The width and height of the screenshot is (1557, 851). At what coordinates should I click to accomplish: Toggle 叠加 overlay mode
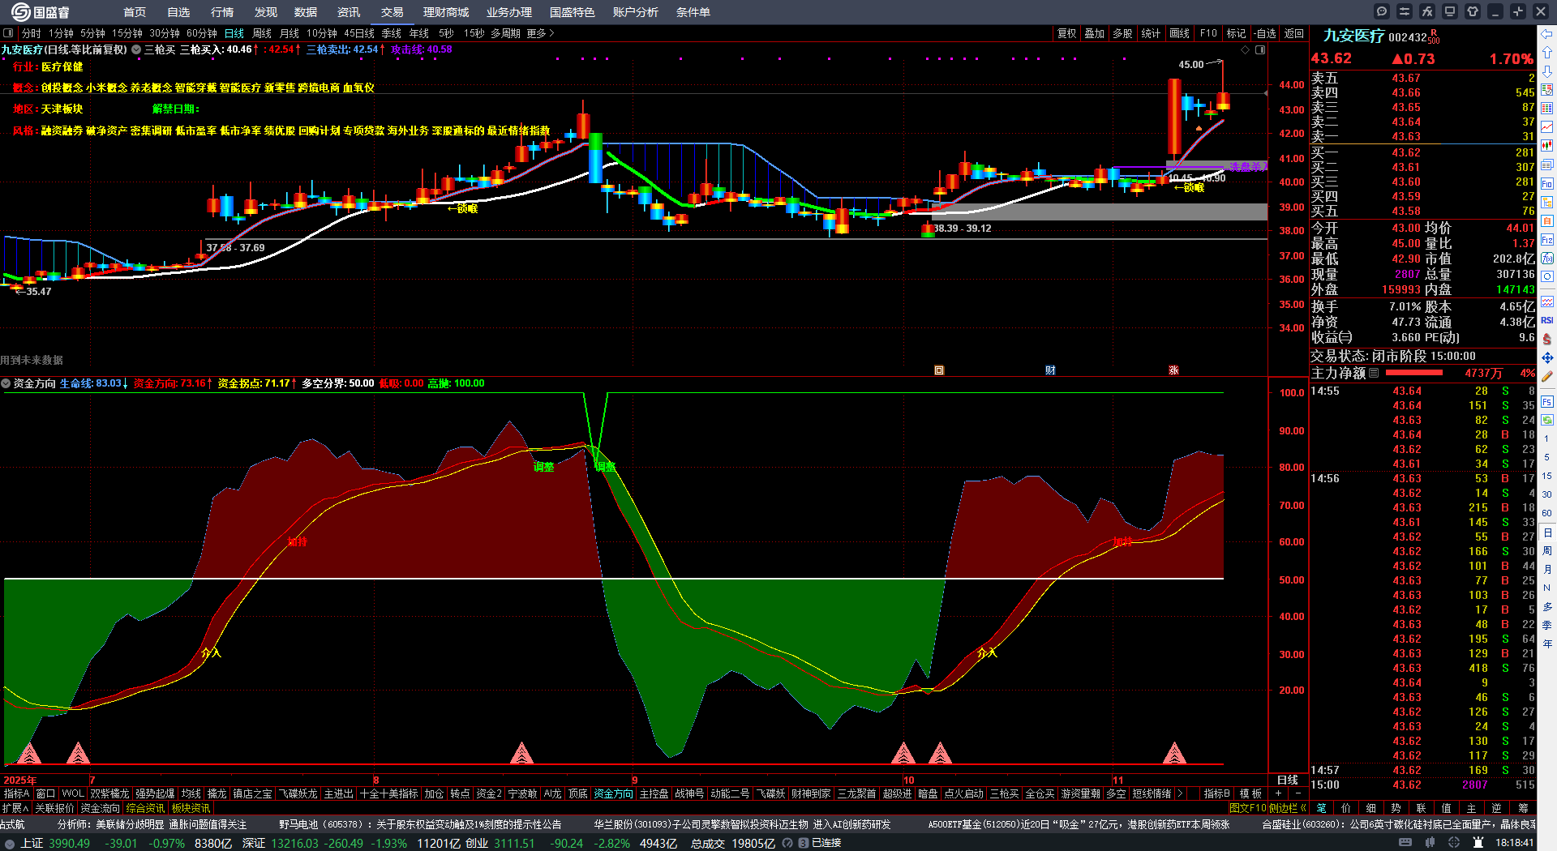click(x=1095, y=33)
